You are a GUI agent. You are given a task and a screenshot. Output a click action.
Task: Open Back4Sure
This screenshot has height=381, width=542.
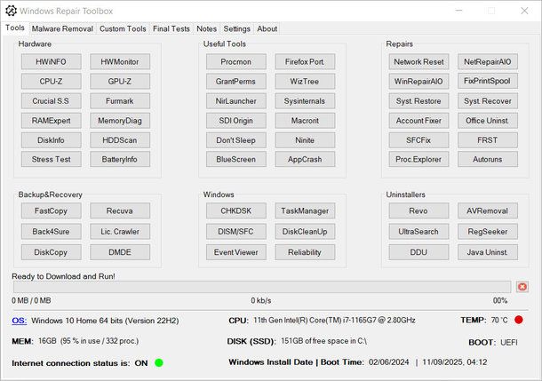pyautogui.click(x=52, y=232)
